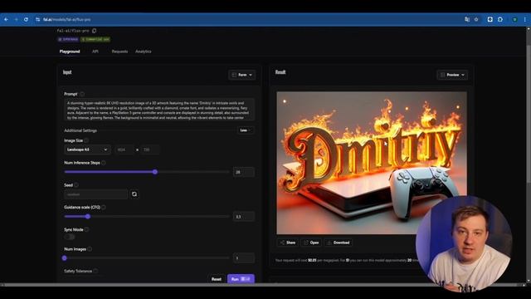Open the Landscape 4:3 image size dropdown
Image resolution: width=531 pixels, height=299 pixels.
(x=87, y=149)
